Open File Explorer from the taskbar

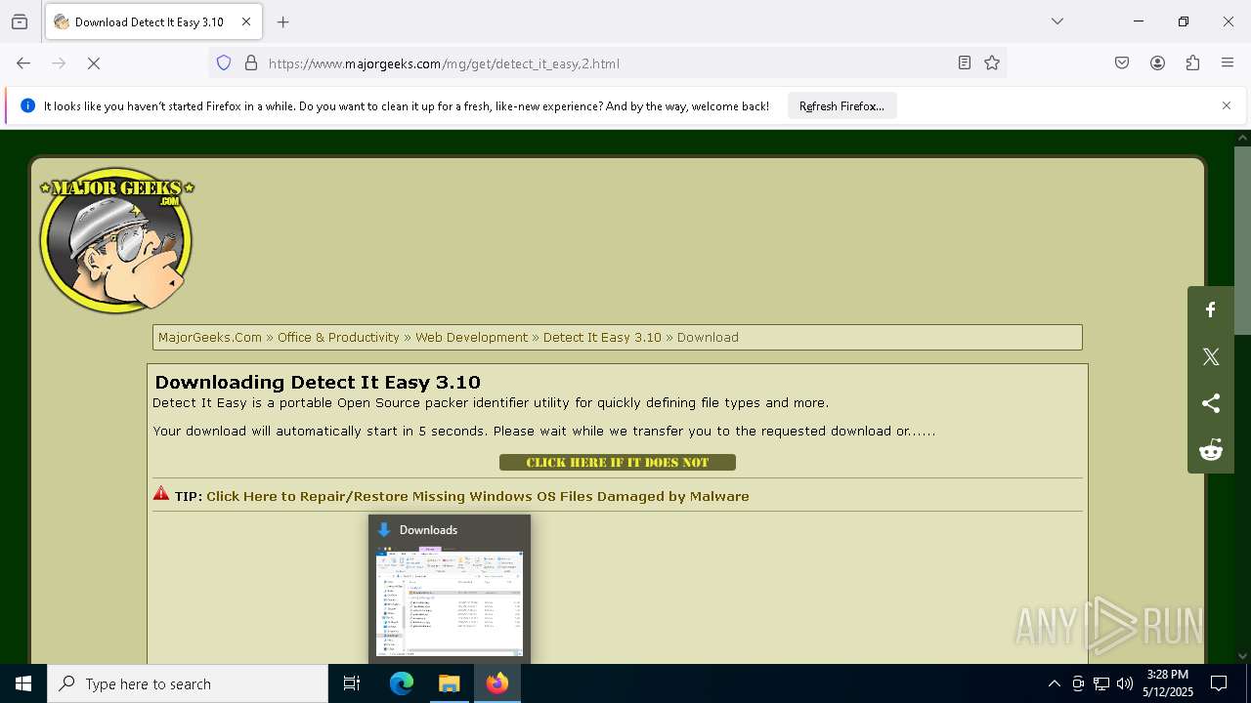click(450, 683)
